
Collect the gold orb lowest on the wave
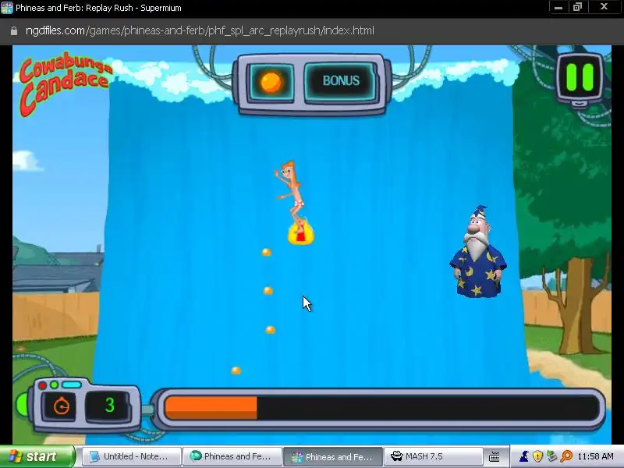(x=236, y=370)
